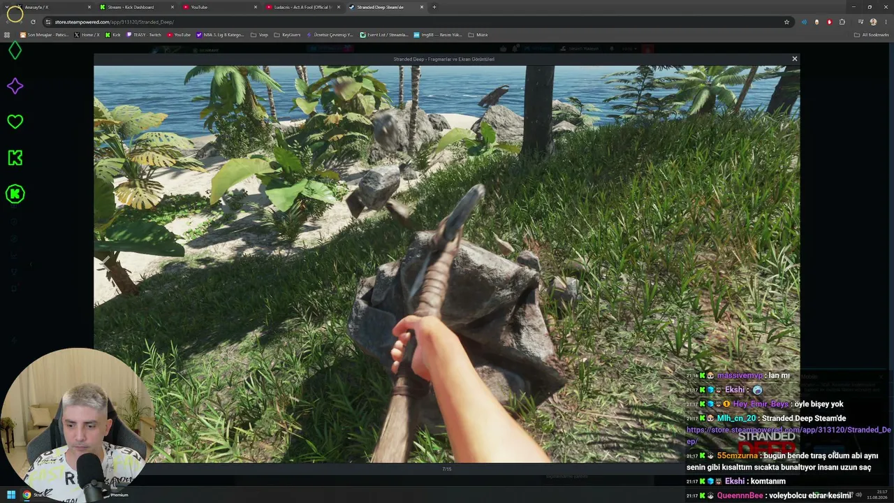
Task: Expand the All Bookmarks folder
Action: (x=872, y=34)
